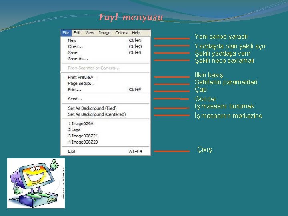Open the Colors menu
Viewport: 288px width, 216px height.
(x=121, y=33)
